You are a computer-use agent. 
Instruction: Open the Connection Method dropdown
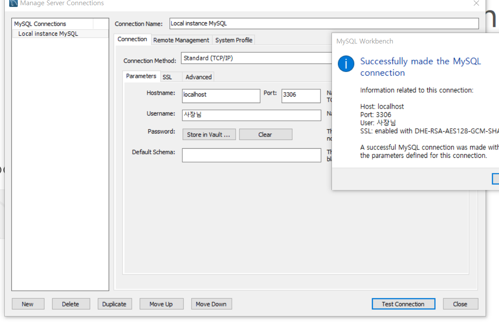(x=257, y=58)
